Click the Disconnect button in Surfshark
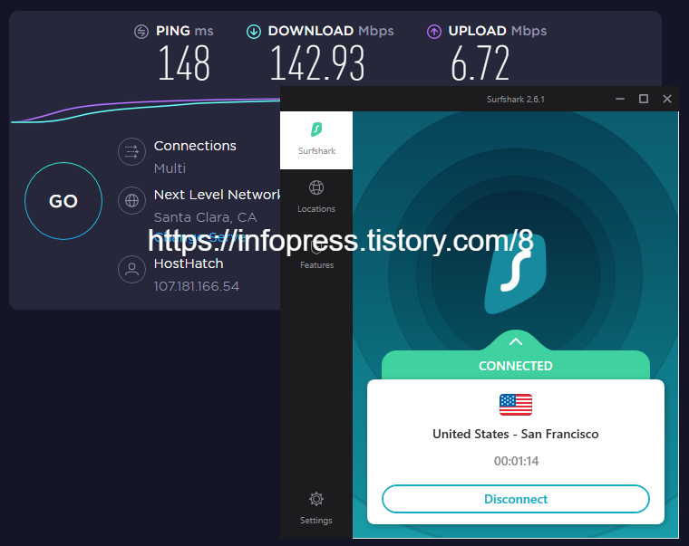689x546 pixels. [x=516, y=499]
